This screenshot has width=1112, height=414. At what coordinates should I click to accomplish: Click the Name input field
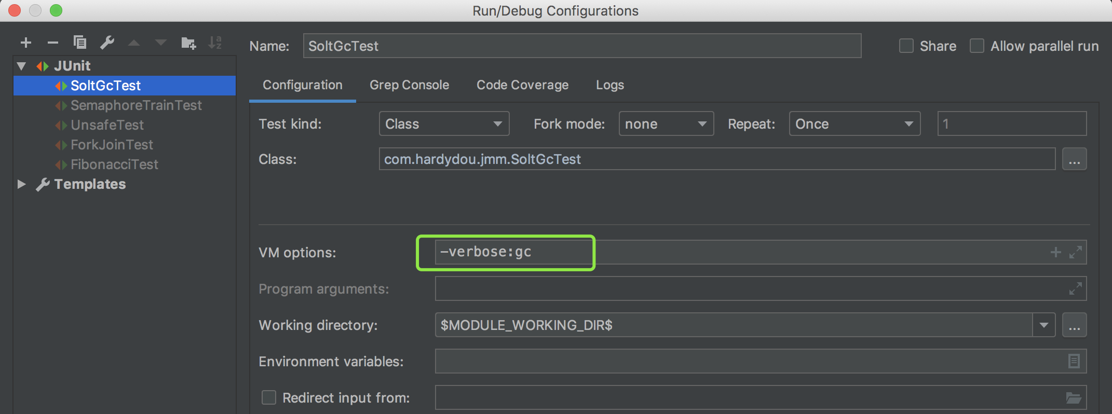pyautogui.click(x=581, y=46)
